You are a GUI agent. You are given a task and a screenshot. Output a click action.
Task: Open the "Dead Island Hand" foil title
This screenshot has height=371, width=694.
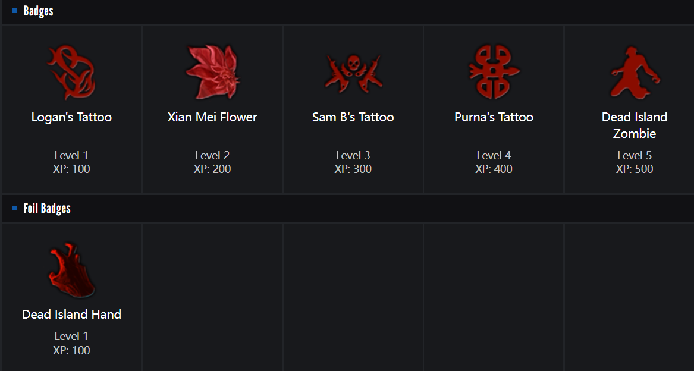(71, 315)
